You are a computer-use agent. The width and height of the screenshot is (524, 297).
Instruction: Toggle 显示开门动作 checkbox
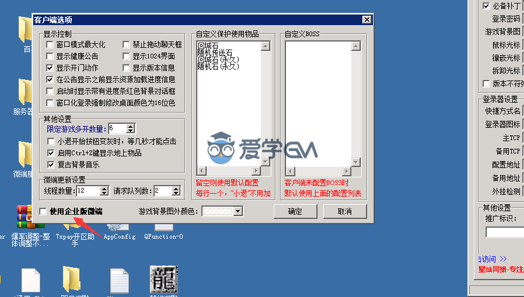(x=50, y=68)
